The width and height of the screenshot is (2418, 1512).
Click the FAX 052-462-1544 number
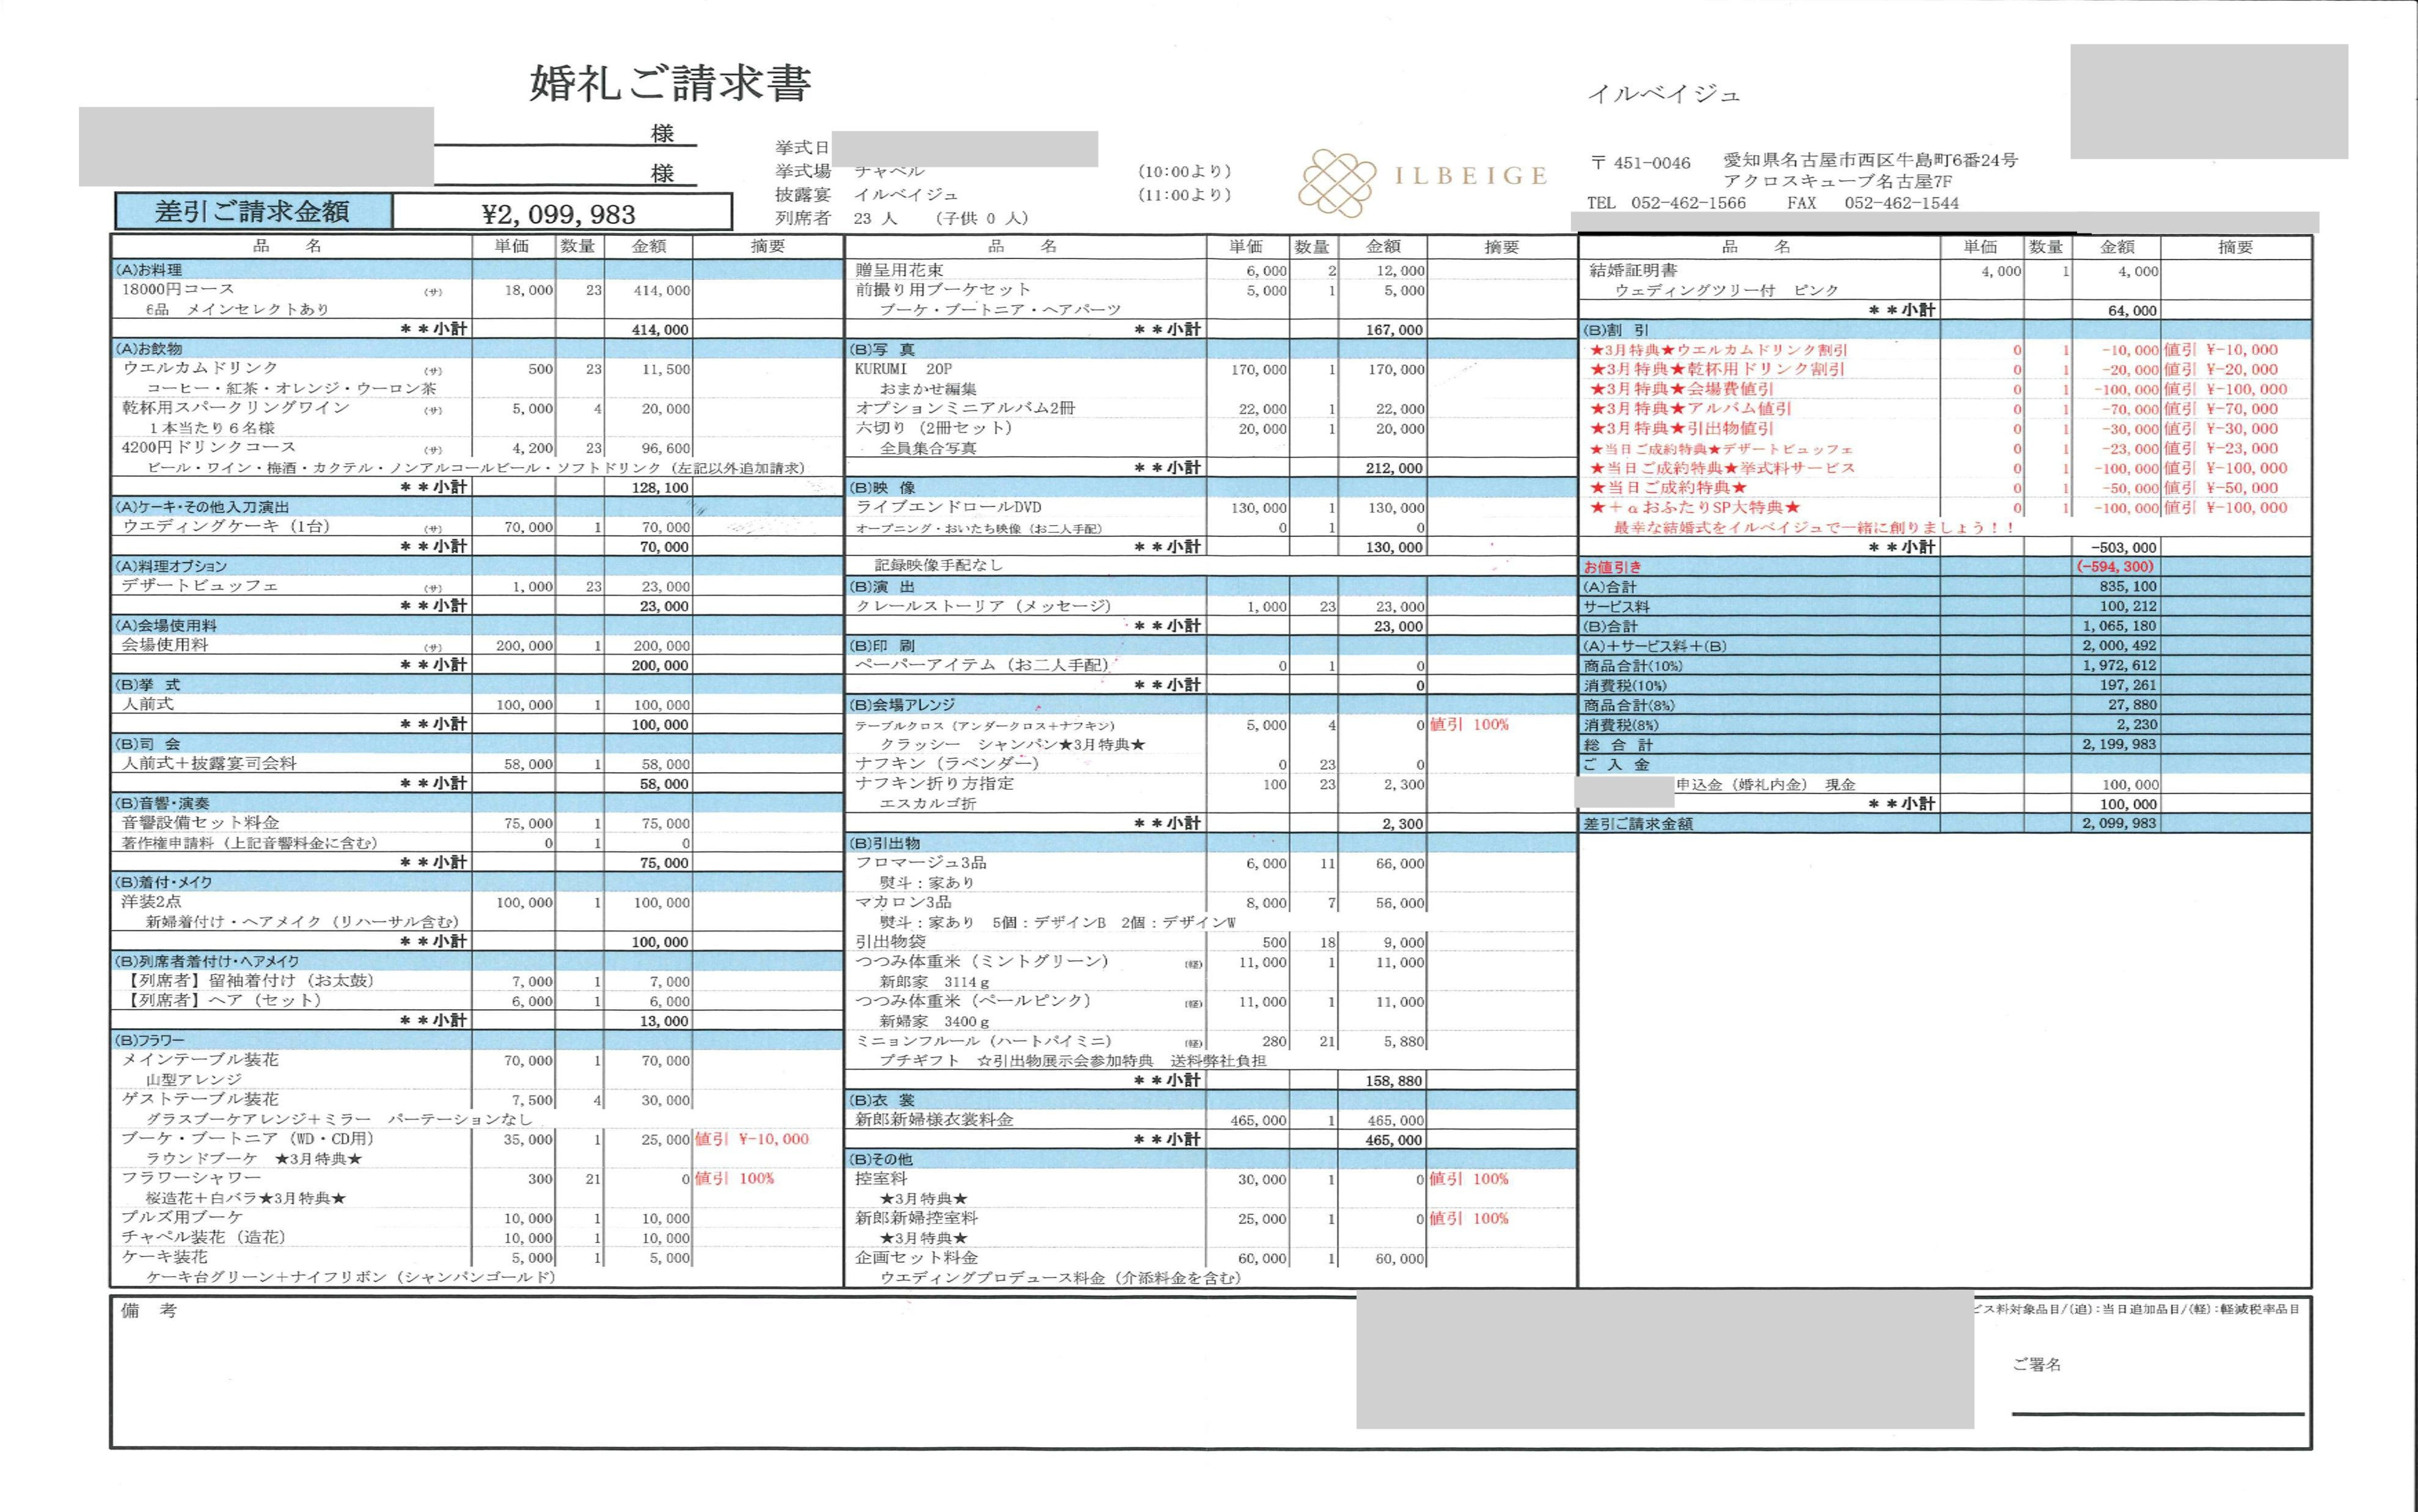[x=1872, y=203]
